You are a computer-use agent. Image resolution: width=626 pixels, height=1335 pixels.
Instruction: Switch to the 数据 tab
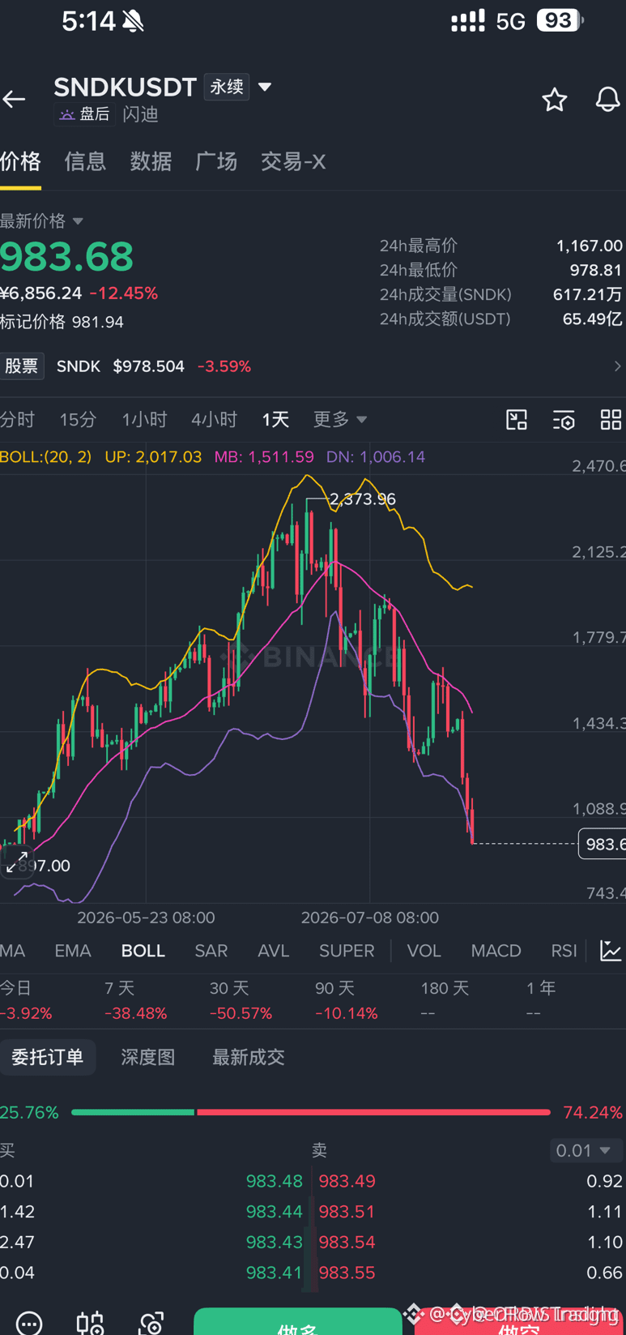pyautogui.click(x=151, y=161)
